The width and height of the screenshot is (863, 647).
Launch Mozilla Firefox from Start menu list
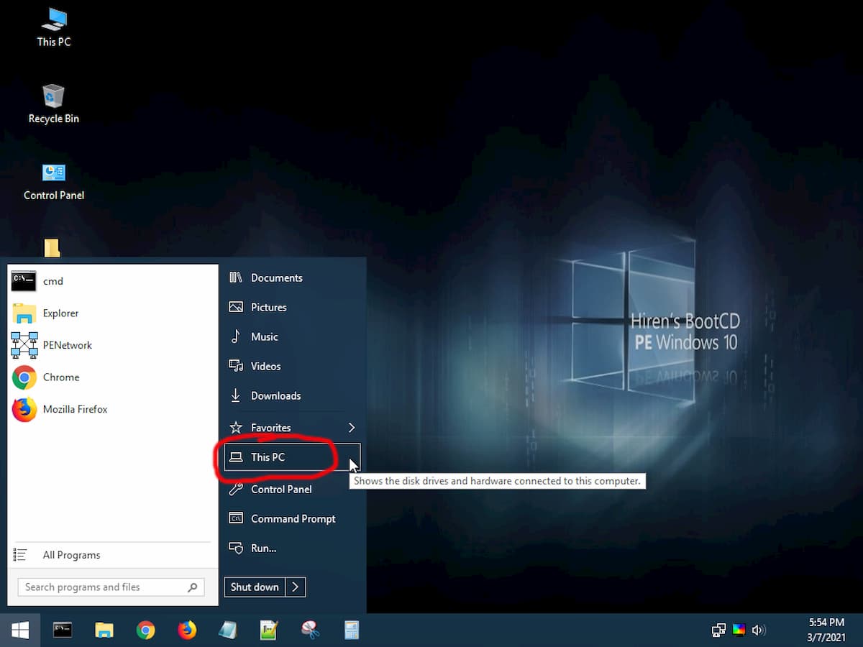[x=113, y=409]
